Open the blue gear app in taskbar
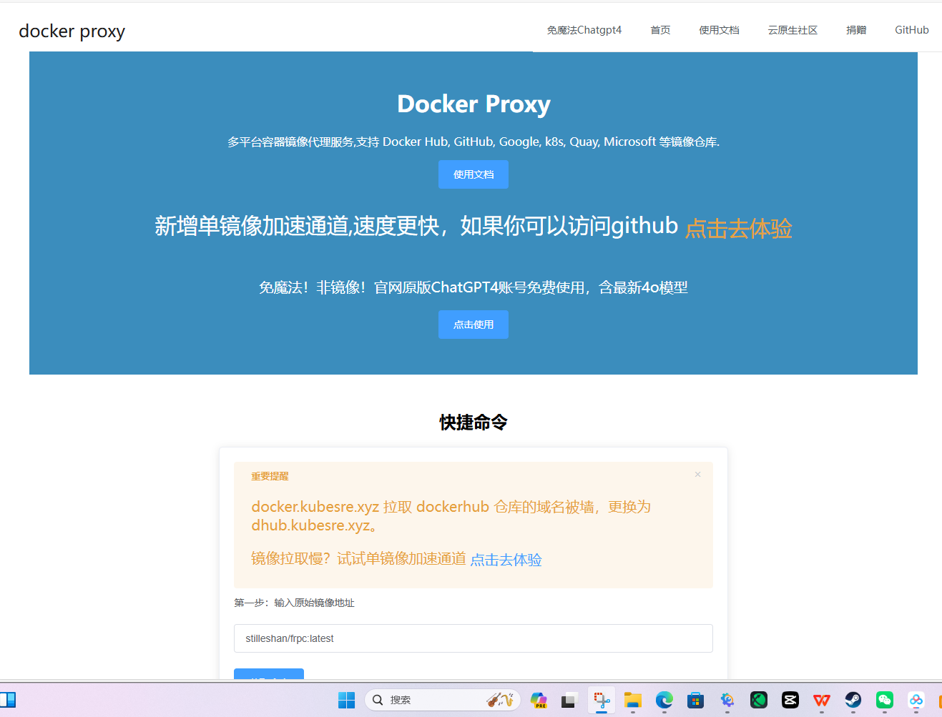This screenshot has height=717, width=942. tap(727, 700)
